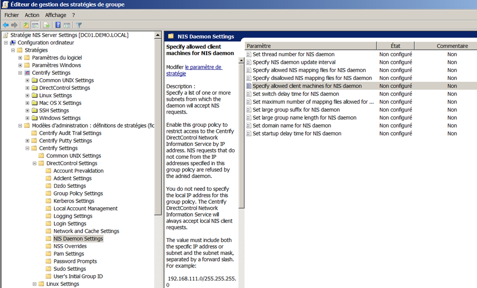Open the Fichier menu
The image size is (477, 288).
click(12, 15)
